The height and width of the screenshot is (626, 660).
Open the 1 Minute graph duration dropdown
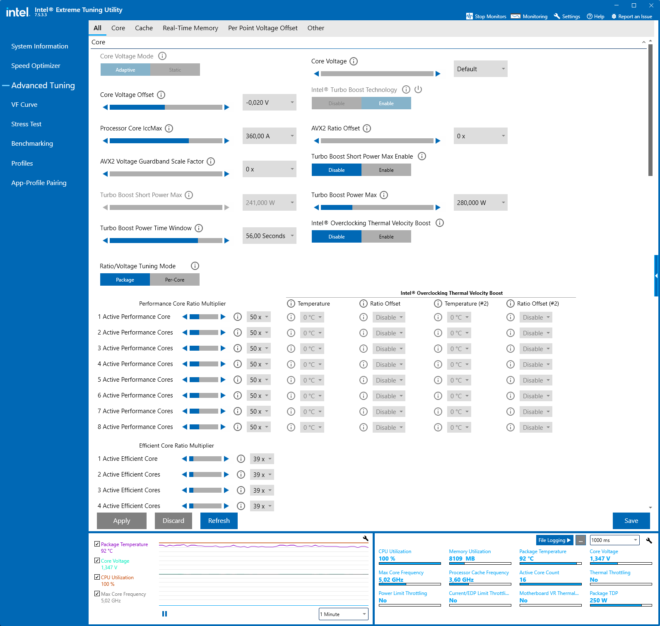[x=343, y=614]
